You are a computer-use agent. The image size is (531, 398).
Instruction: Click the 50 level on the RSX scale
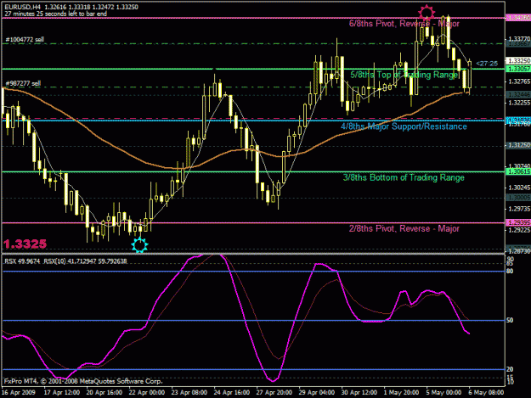[x=510, y=320]
